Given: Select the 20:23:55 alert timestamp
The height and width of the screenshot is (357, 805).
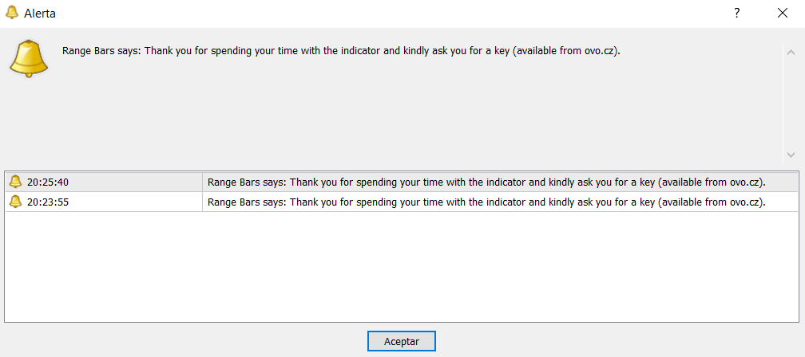Looking at the screenshot, I should point(48,202).
